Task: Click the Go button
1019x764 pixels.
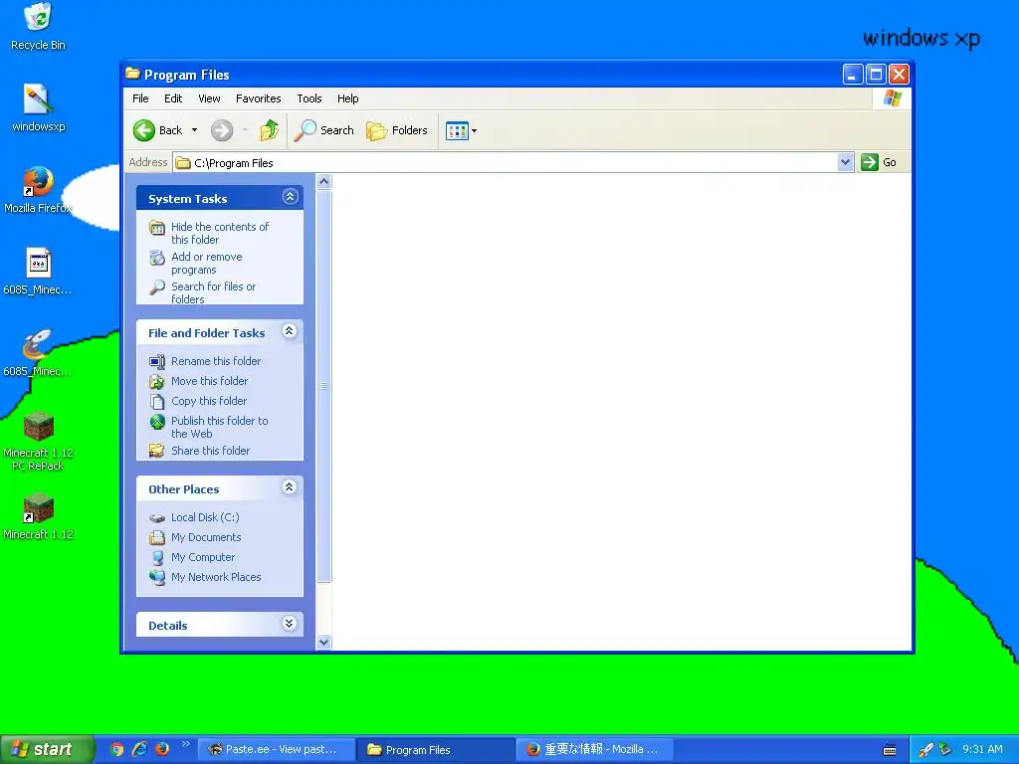Action: 879,162
